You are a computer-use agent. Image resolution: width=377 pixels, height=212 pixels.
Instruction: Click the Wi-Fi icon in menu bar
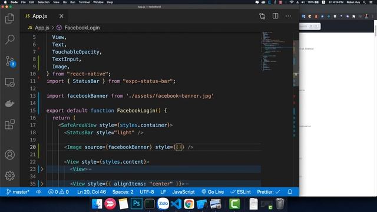coord(292,2)
